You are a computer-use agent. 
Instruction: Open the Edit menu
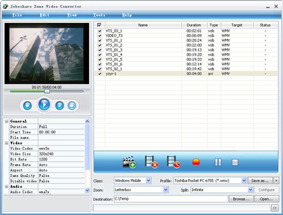coord(45,15)
